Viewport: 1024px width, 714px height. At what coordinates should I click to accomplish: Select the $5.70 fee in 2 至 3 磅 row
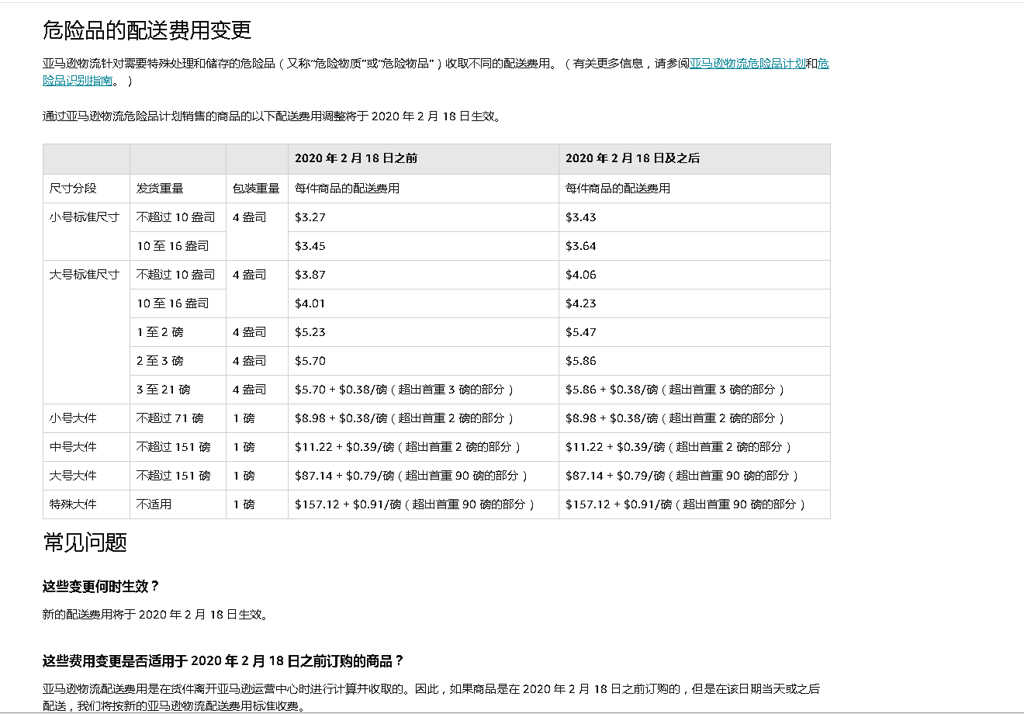tap(424, 361)
